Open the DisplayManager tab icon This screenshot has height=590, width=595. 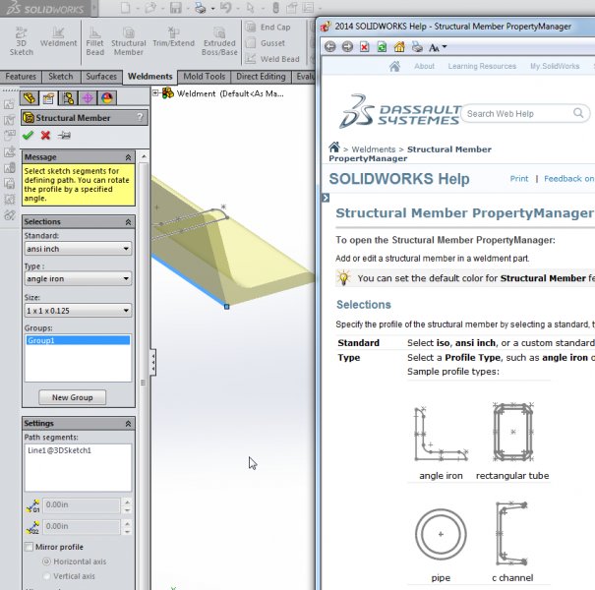(x=107, y=98)
